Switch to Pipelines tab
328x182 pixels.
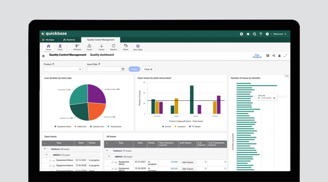click(69, 40)
